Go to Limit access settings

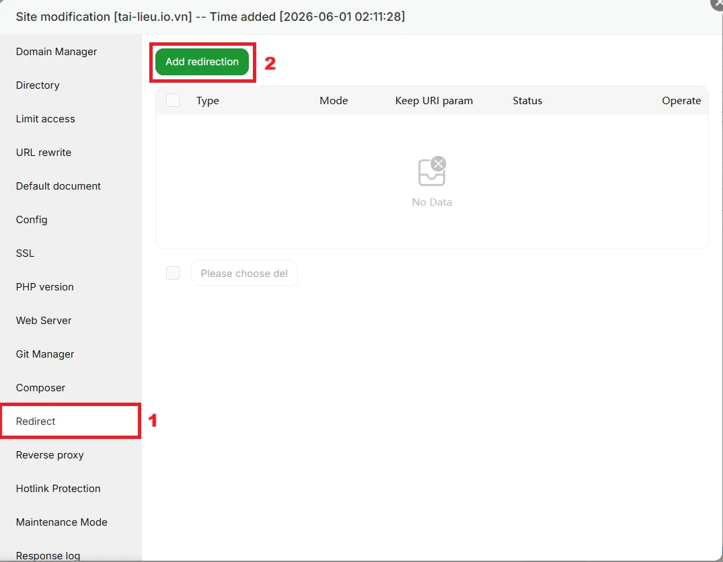[45, 119]
